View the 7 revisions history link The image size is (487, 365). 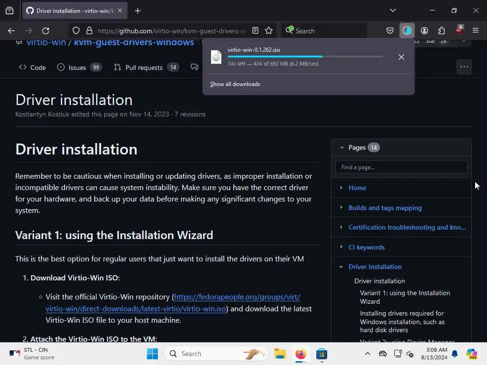190,114
